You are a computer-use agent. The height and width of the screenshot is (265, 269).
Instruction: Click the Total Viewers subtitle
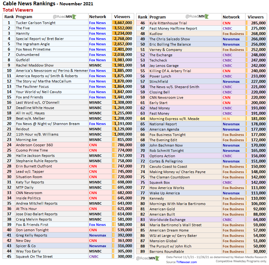coord(15,10)
